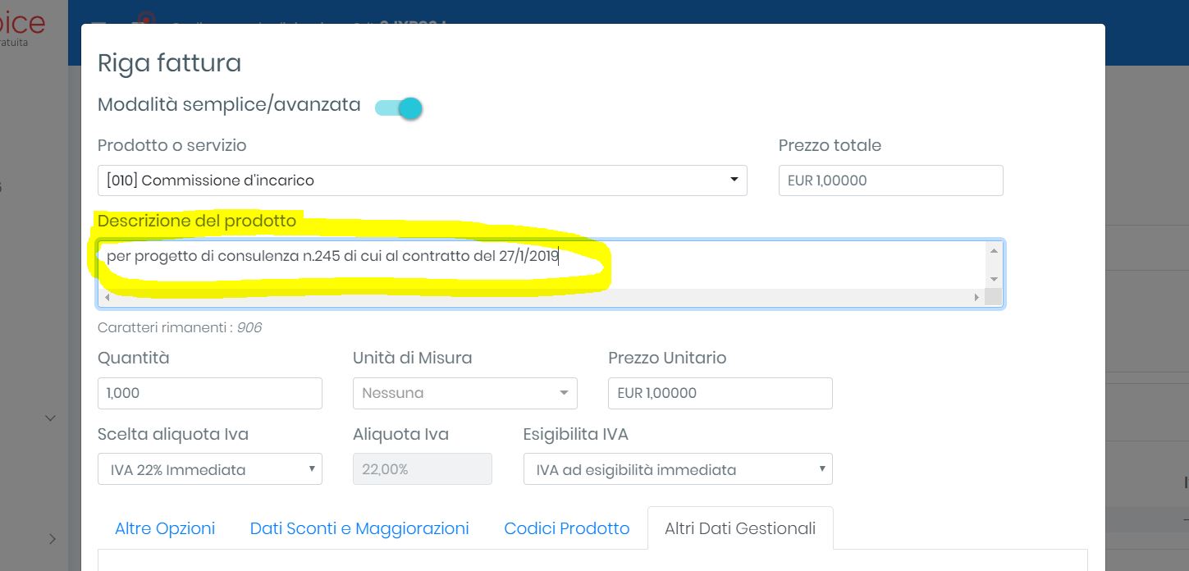Viewport: 1189px width, 571px height.
Task: Click the Prezzo totale field
Action: (x=890, y=180)
